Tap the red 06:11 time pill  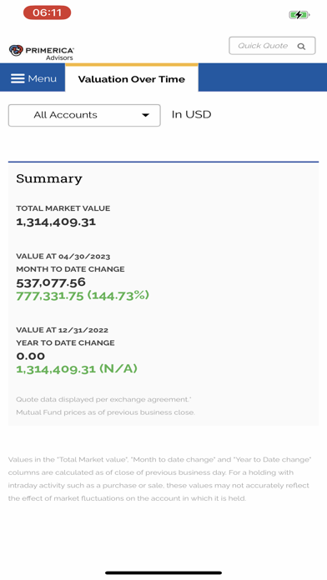click(47, 12)
